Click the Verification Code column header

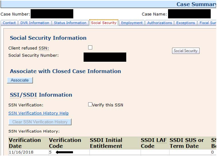coord(65,143)
